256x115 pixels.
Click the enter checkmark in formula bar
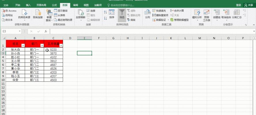(39, 31)
